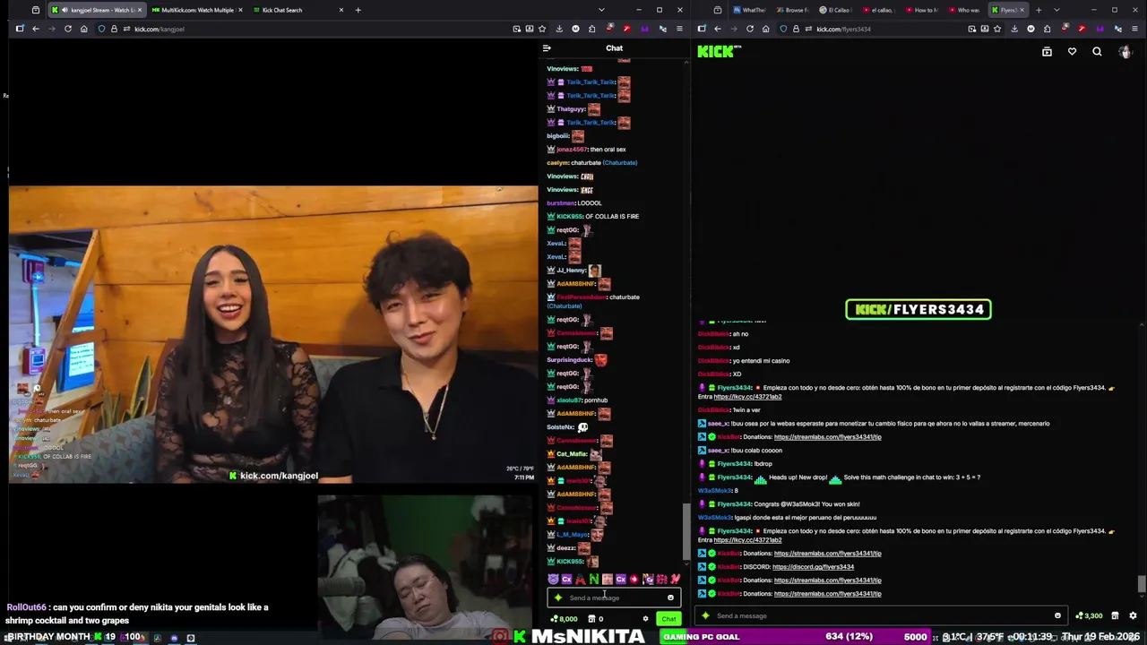Open emoji picker in Flyers3434 chat input
The image size is (1147, 645).
pyautogui.click(x=1057, y=615)
